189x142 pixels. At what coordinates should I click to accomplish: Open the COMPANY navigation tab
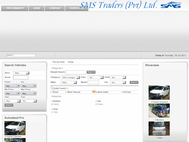[x=55, y=8]
